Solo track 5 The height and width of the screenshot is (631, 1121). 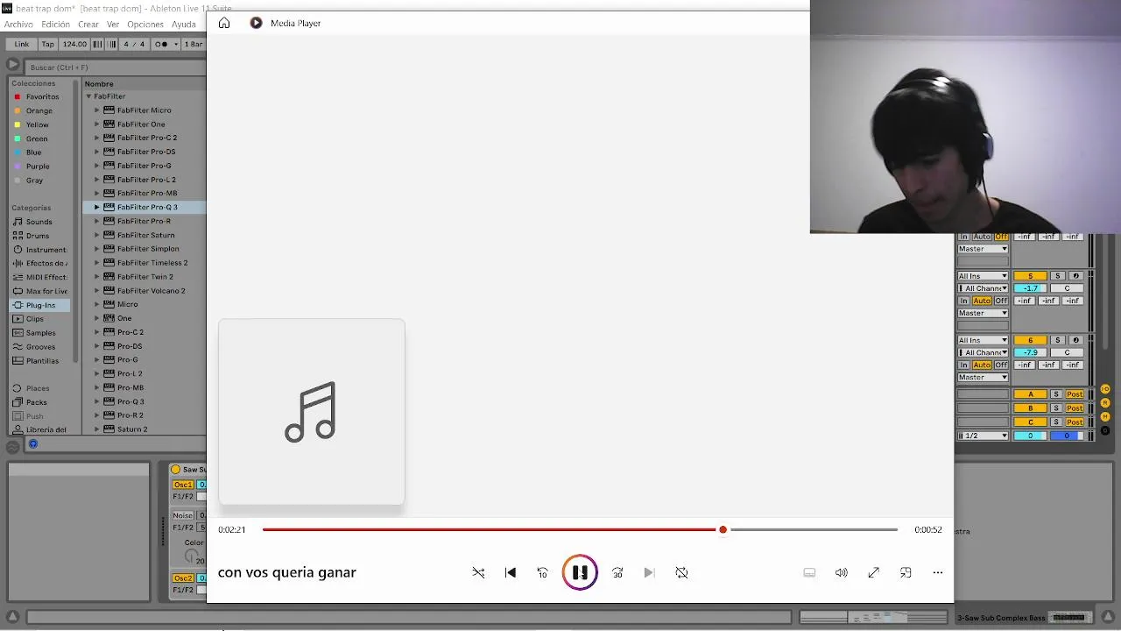click(x=1057, y=276)
